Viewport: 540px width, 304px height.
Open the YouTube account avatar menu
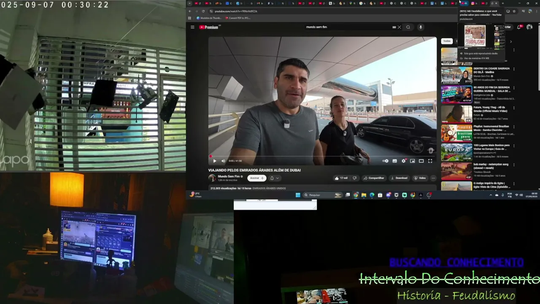(529, 27)
